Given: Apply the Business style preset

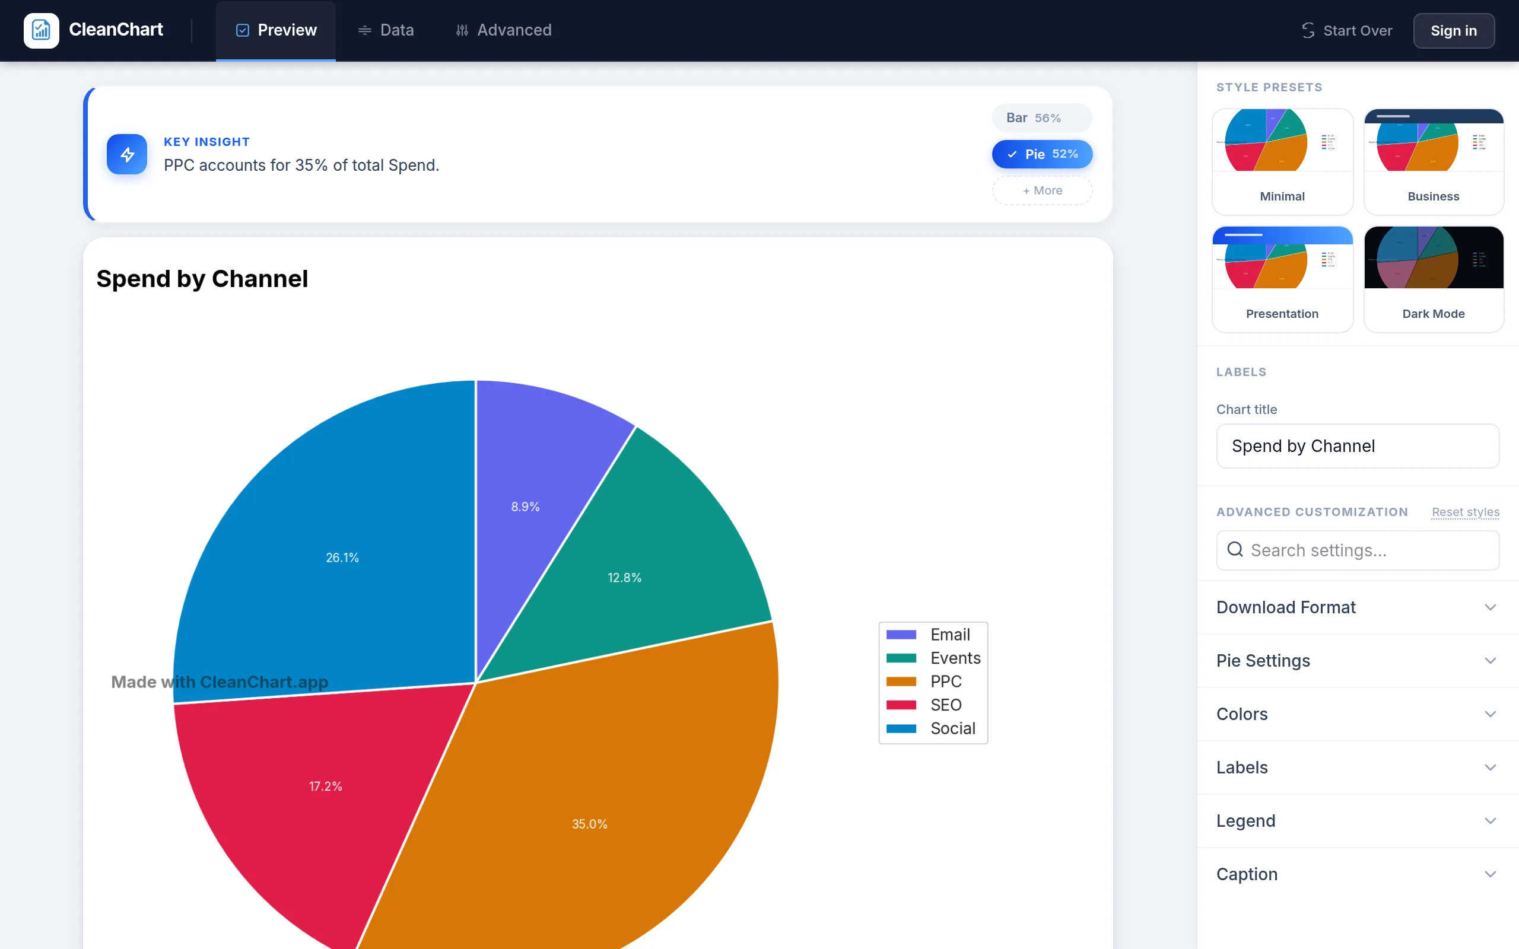Looking at the screenshot, I should [1434, 161].
